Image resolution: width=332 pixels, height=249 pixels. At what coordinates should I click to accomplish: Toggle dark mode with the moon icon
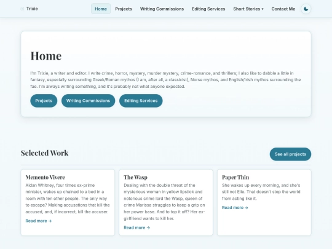click(x=306, y=9)
